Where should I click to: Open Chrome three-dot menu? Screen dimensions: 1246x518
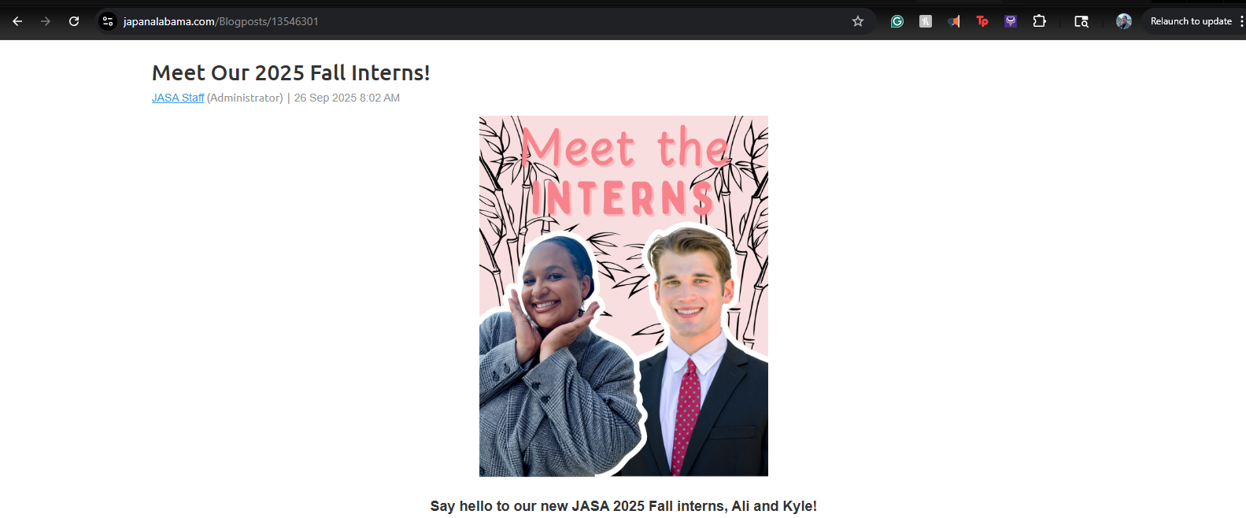tap(1241, 21)
